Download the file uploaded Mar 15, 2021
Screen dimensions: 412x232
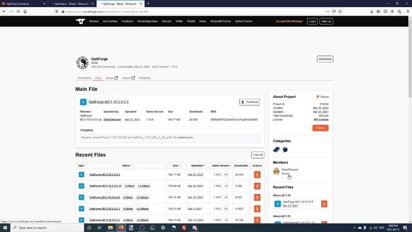[x=257, y=197]
